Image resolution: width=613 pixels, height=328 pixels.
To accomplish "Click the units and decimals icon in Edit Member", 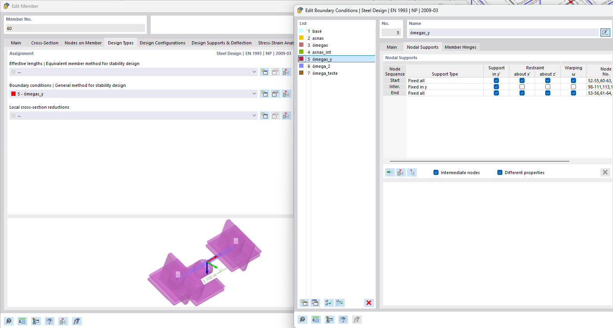I will 22,321.
